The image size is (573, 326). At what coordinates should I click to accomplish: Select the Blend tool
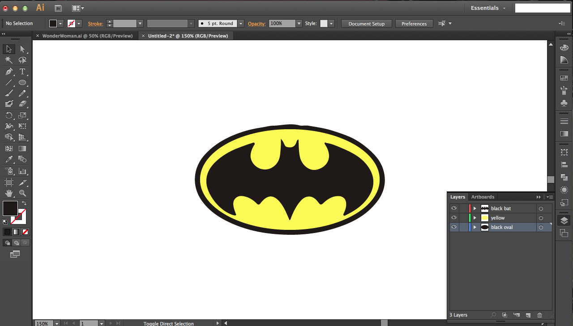pyautogui.click(x=22, y=159)
